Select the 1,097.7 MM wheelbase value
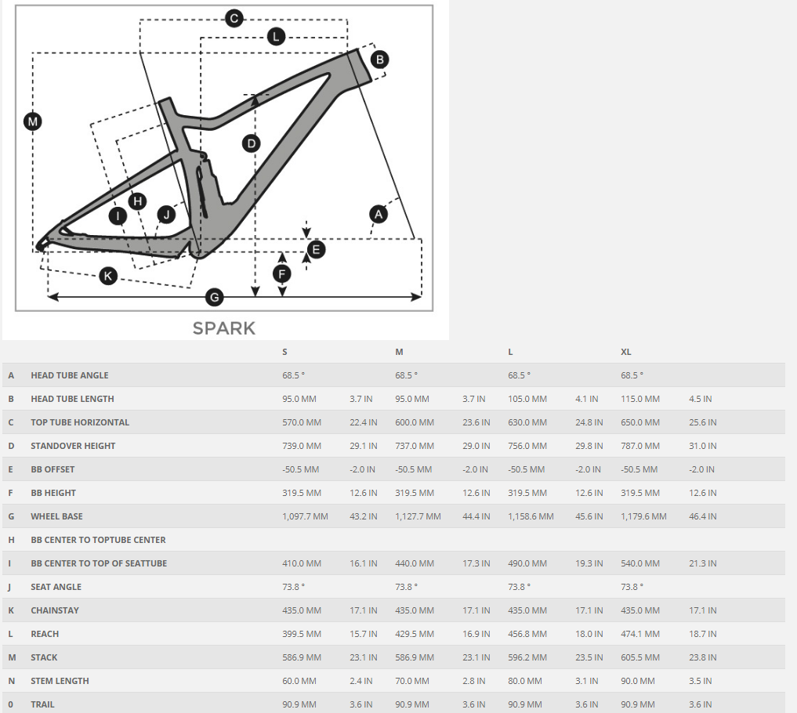The height and width of the screenshot is (713, 797). click(x=305, y=516)
